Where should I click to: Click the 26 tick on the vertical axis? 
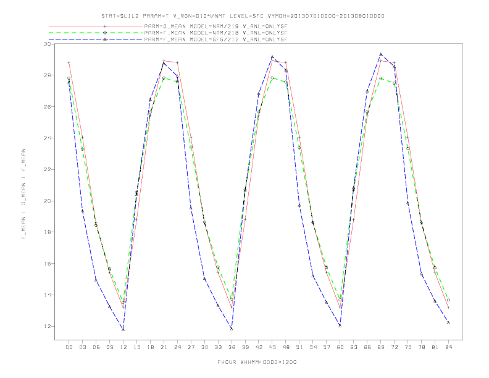47,107
